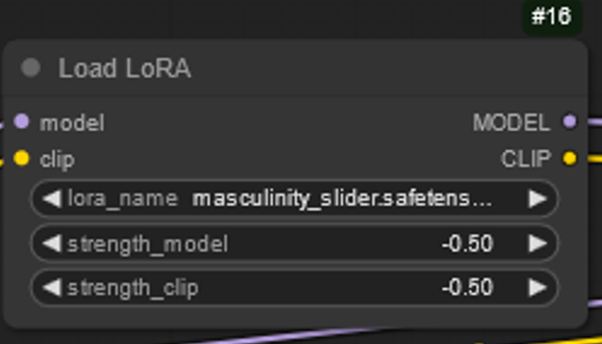
Task: Click the model input label
Action: tap(72, 123)
